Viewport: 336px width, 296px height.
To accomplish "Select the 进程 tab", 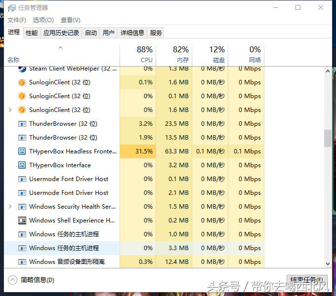I will tap(14, 33).
